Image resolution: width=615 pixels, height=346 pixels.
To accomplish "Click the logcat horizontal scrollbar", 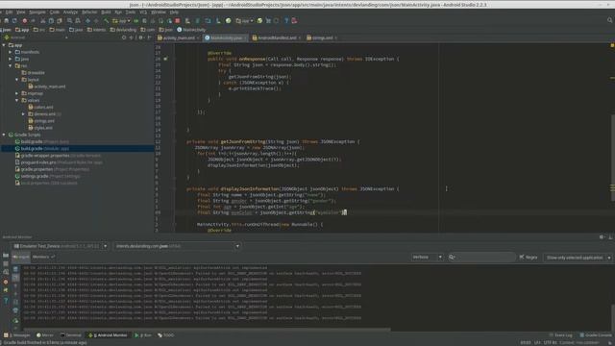I will coord(208,330).
